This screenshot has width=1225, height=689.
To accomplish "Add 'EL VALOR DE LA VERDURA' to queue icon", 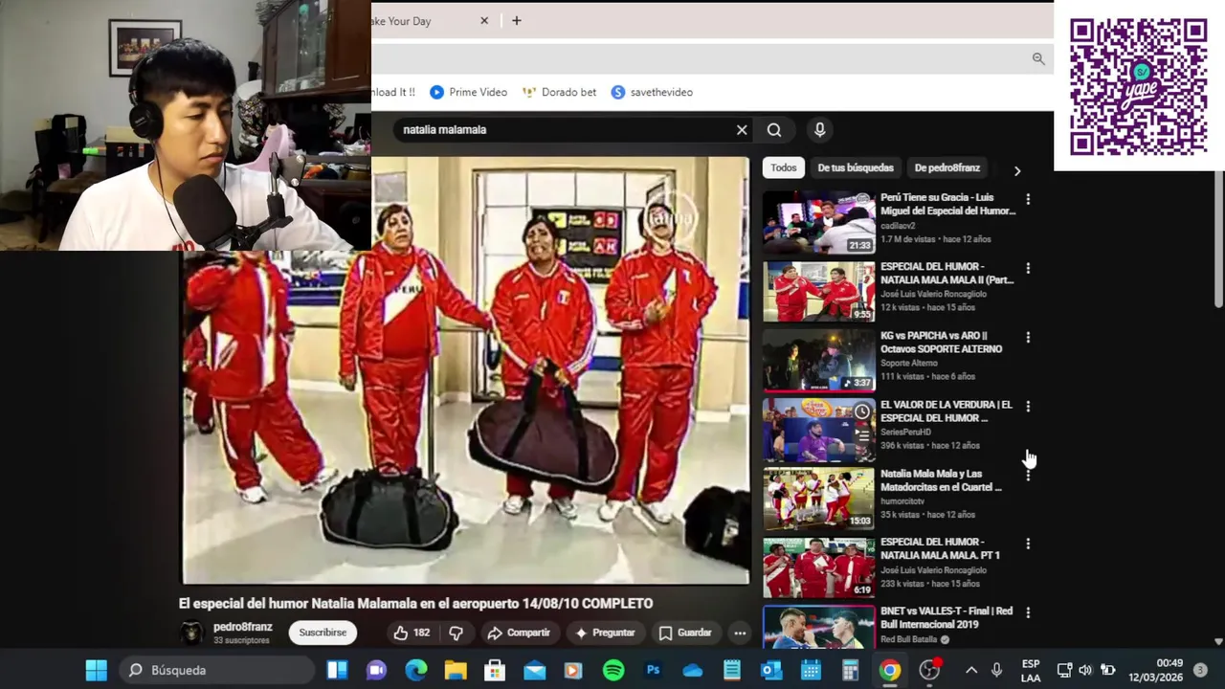I will coord(862,435).
